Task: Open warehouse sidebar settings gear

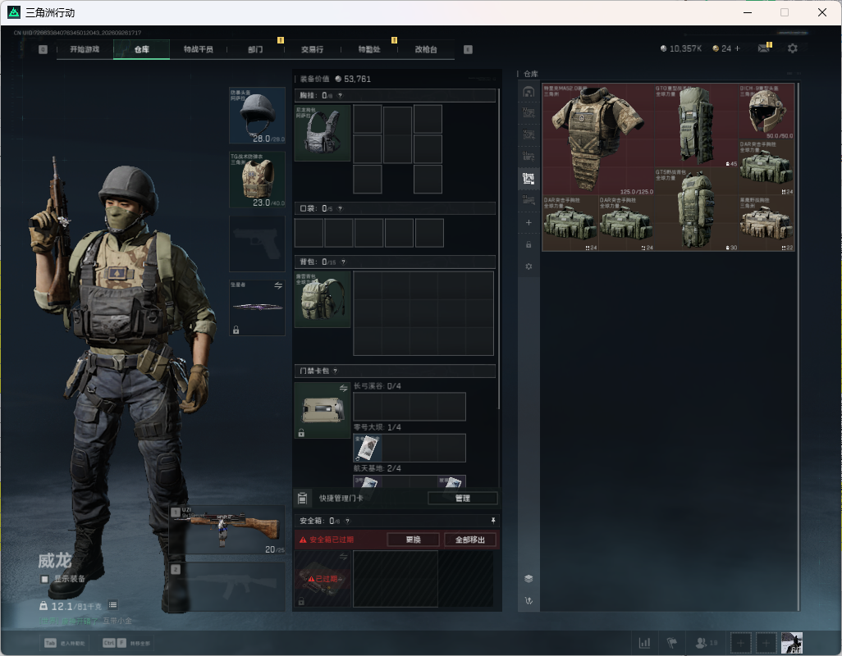Action: pyautogui.click(x=529, y=266)
